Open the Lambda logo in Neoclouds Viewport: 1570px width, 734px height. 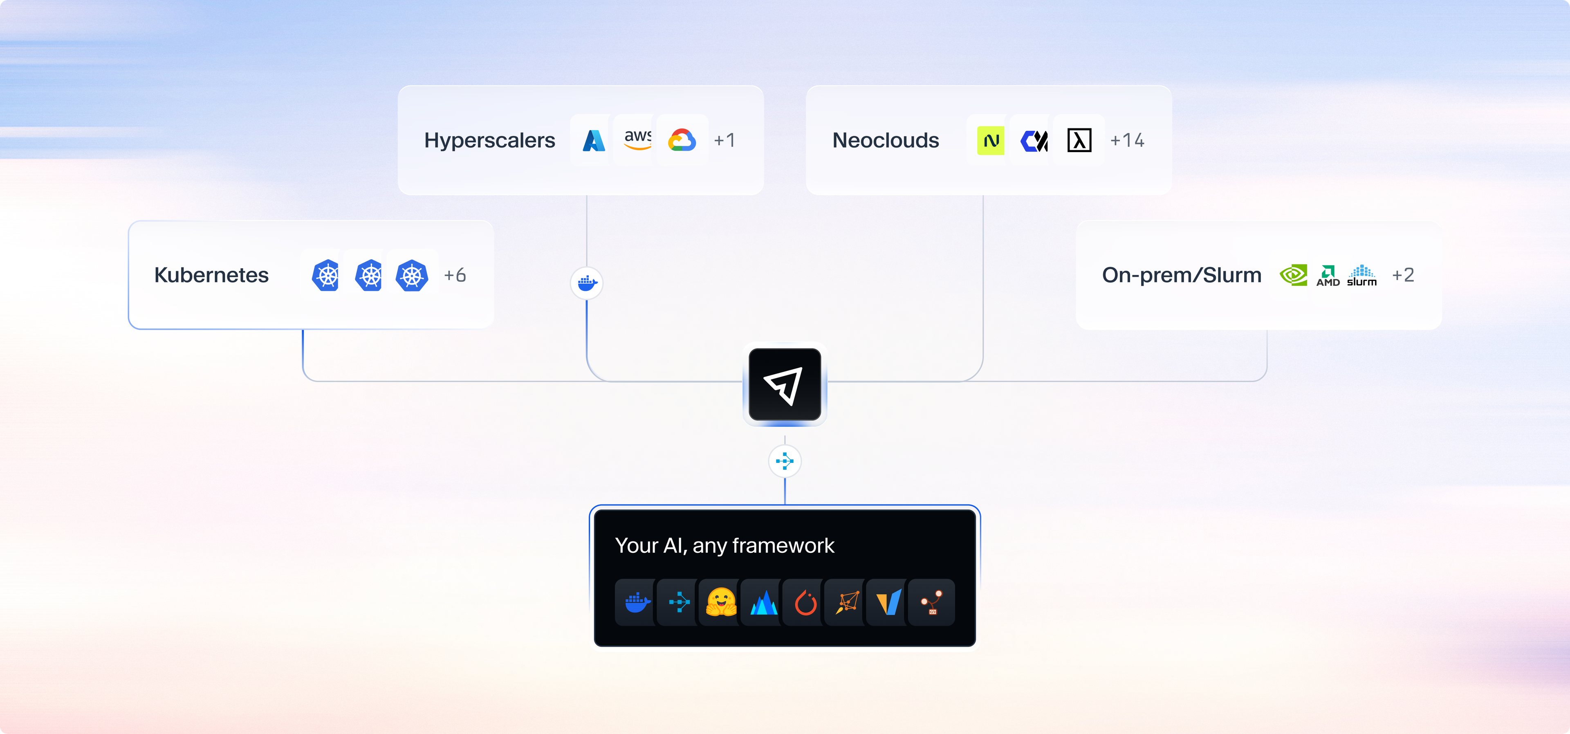click(x=1079, y=140)
